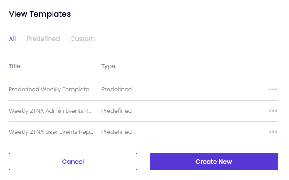289x180 pixels.
Task: Switch to the Predefined tab
Action: 43,39
